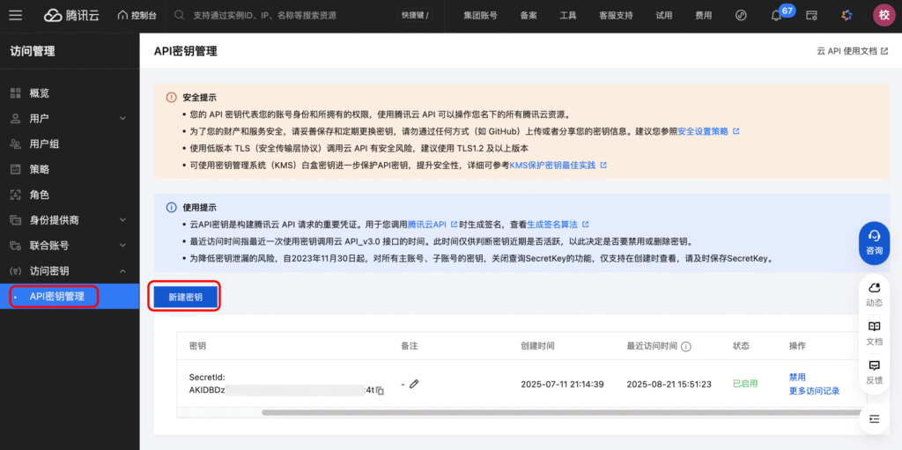902x450 pixels.
Task: Click the 密钥 column header
Action: pos(197,346)
